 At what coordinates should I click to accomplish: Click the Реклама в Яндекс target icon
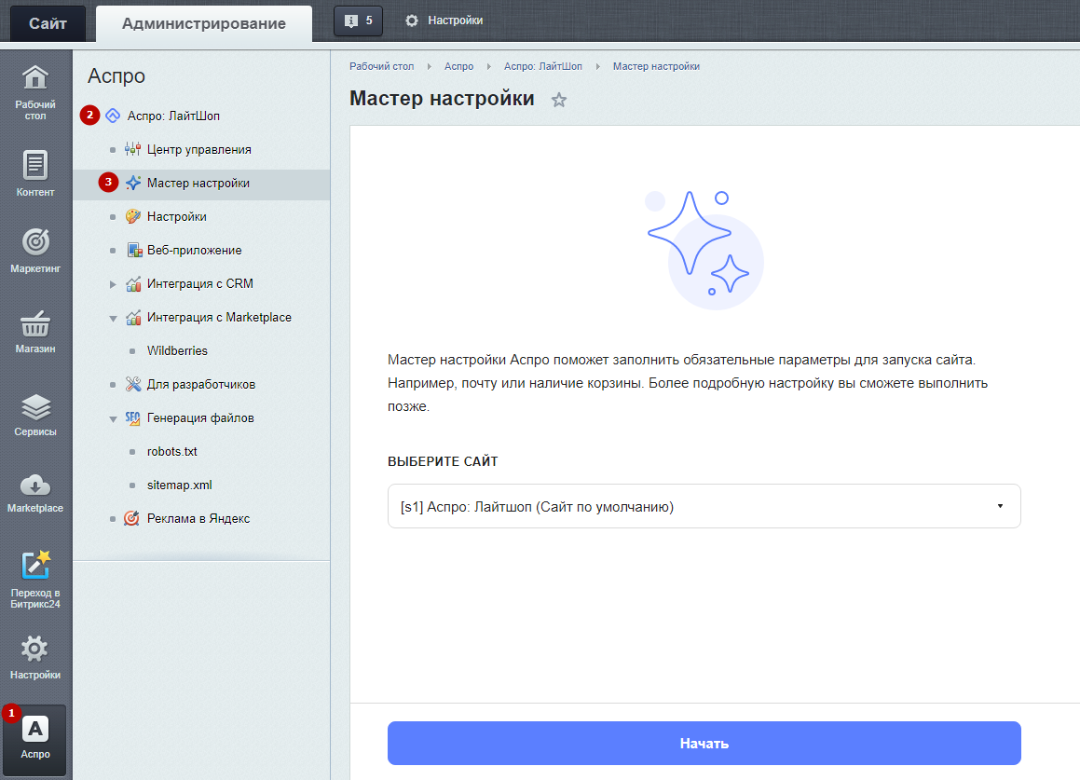coord(131,518)
